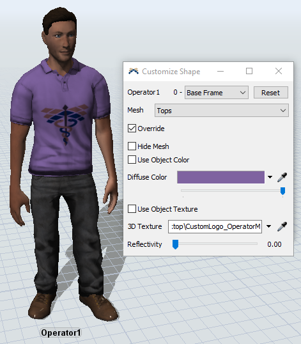The height and width of the screenshot is (344, 301).
Task: Minimize the Customize Shape window
Action: click(220, 72)
